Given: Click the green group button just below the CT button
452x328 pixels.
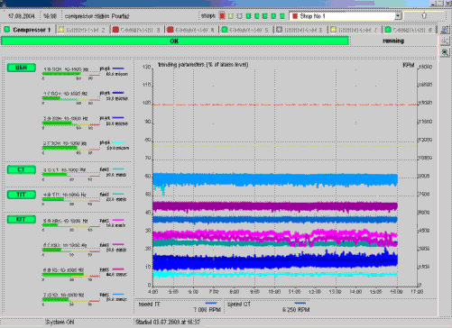Looking at the screenshot, I should tap(21, 195).
